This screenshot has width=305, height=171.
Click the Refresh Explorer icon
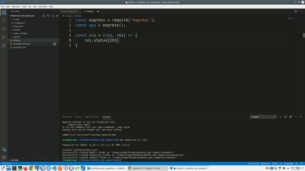coord(52,16)
